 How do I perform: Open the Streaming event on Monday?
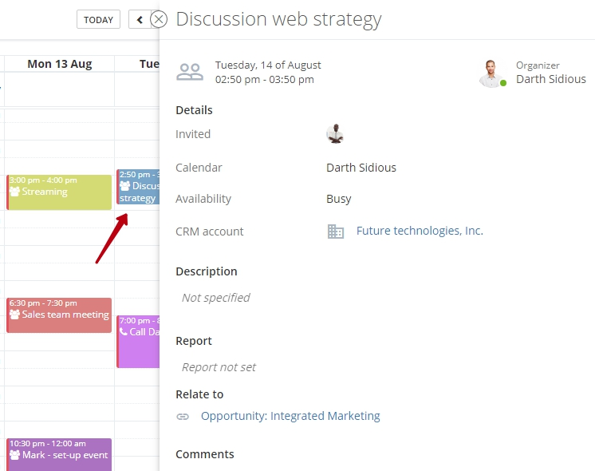[x=60, y=192]
